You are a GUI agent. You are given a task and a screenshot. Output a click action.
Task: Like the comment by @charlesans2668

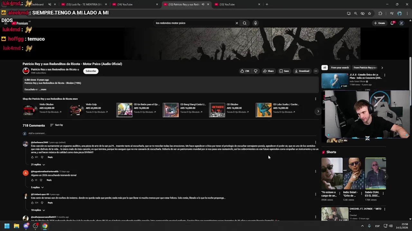[32, 157]
